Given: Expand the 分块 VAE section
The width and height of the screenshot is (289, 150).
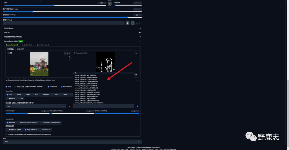Looking at the screenshot, I should [72, 32].
